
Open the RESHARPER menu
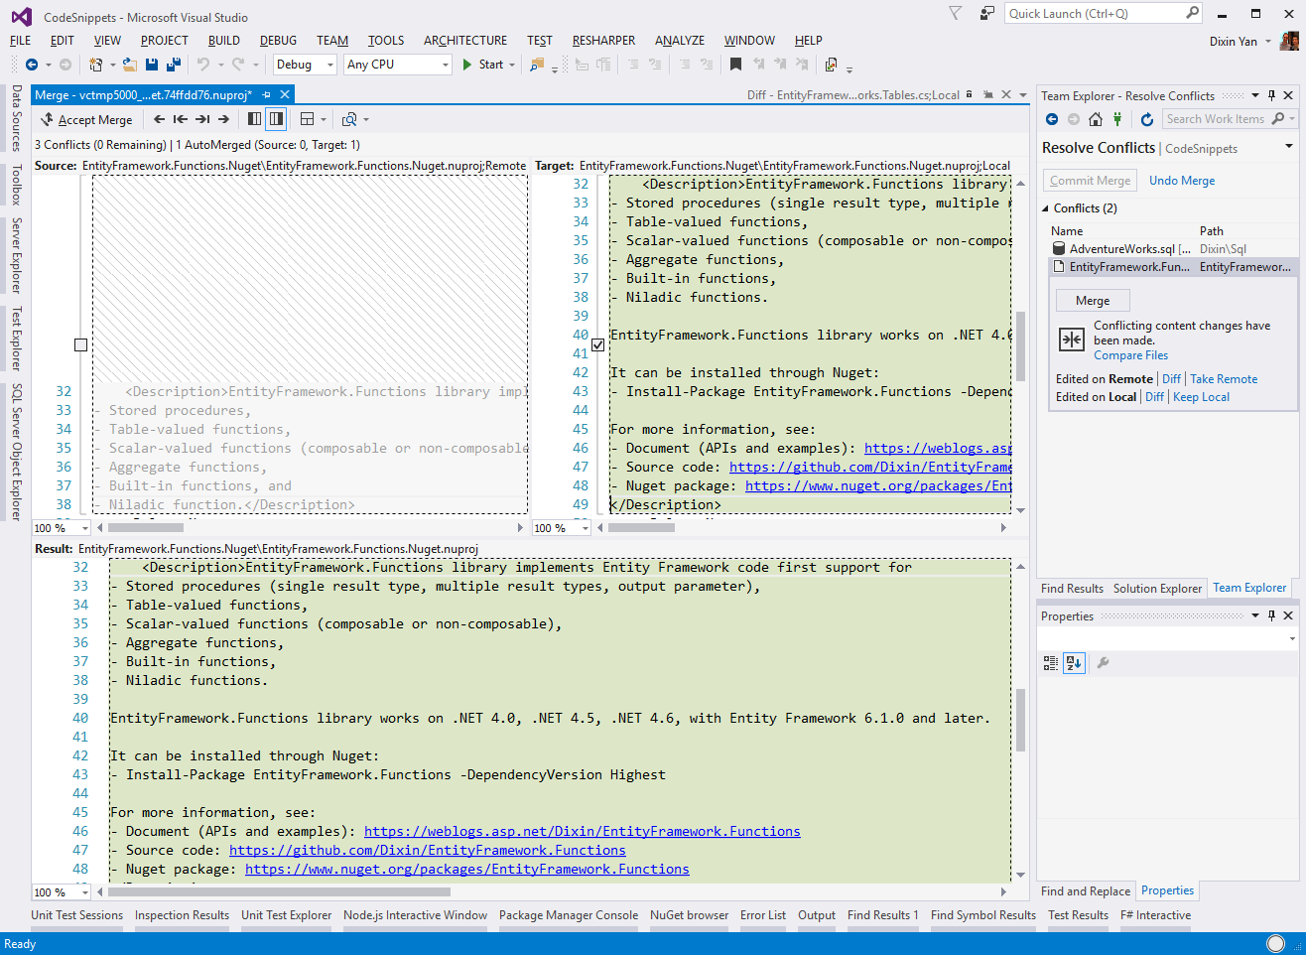[x=603, y=41]
